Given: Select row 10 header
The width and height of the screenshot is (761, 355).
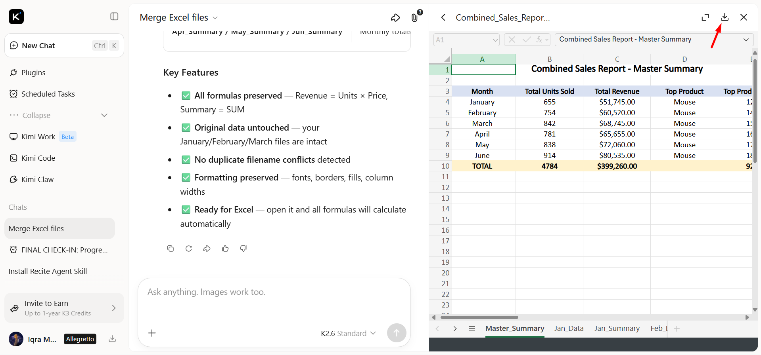Looking at the screenshot, I should [x=440, y=166].
